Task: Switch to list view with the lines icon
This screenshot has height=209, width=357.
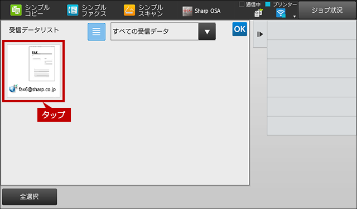Action: point(97,32)
